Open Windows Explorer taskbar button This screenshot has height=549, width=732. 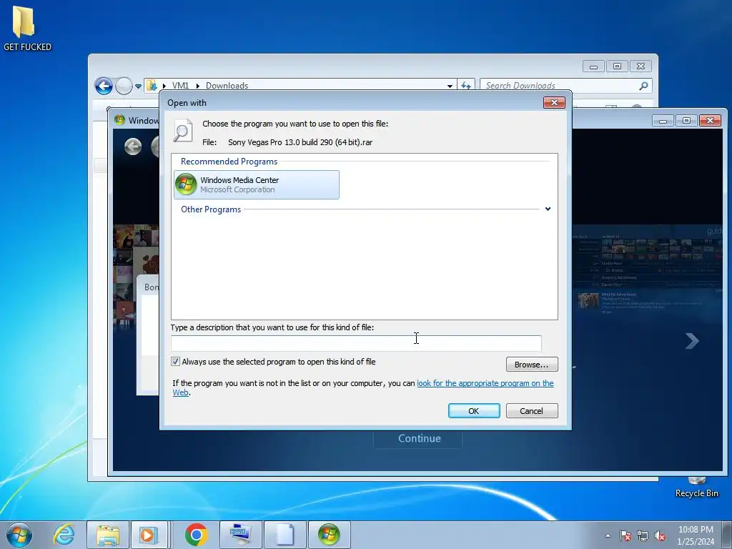(x=108, y=535)
